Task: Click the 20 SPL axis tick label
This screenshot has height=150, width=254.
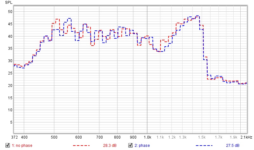Action: pyautogui.click(x=10, y=85)
